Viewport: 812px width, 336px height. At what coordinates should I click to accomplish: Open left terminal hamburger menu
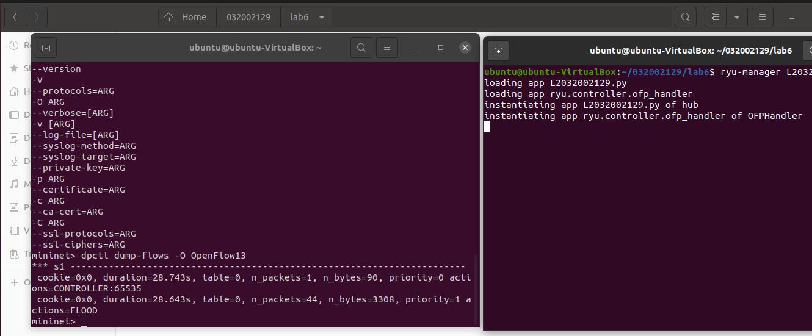click(386, 48)
